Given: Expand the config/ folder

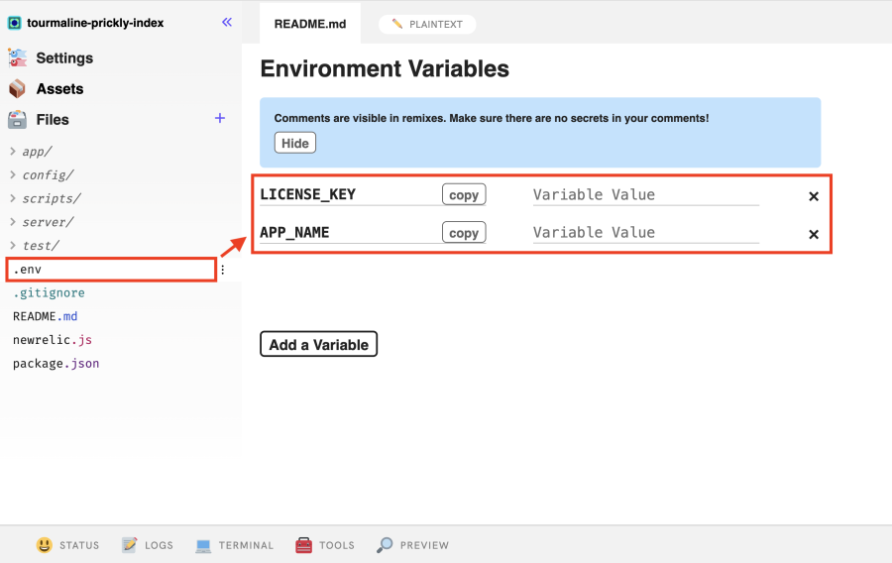Looking at the screenshot, I should [x=48, y=175].
